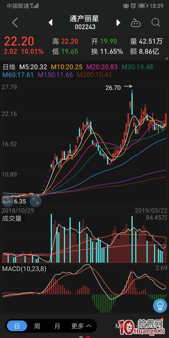169x338 pixels.
Task: Tap the M30:19.48 moving average value
Action: pyautogui.click(x=137, y=67)
